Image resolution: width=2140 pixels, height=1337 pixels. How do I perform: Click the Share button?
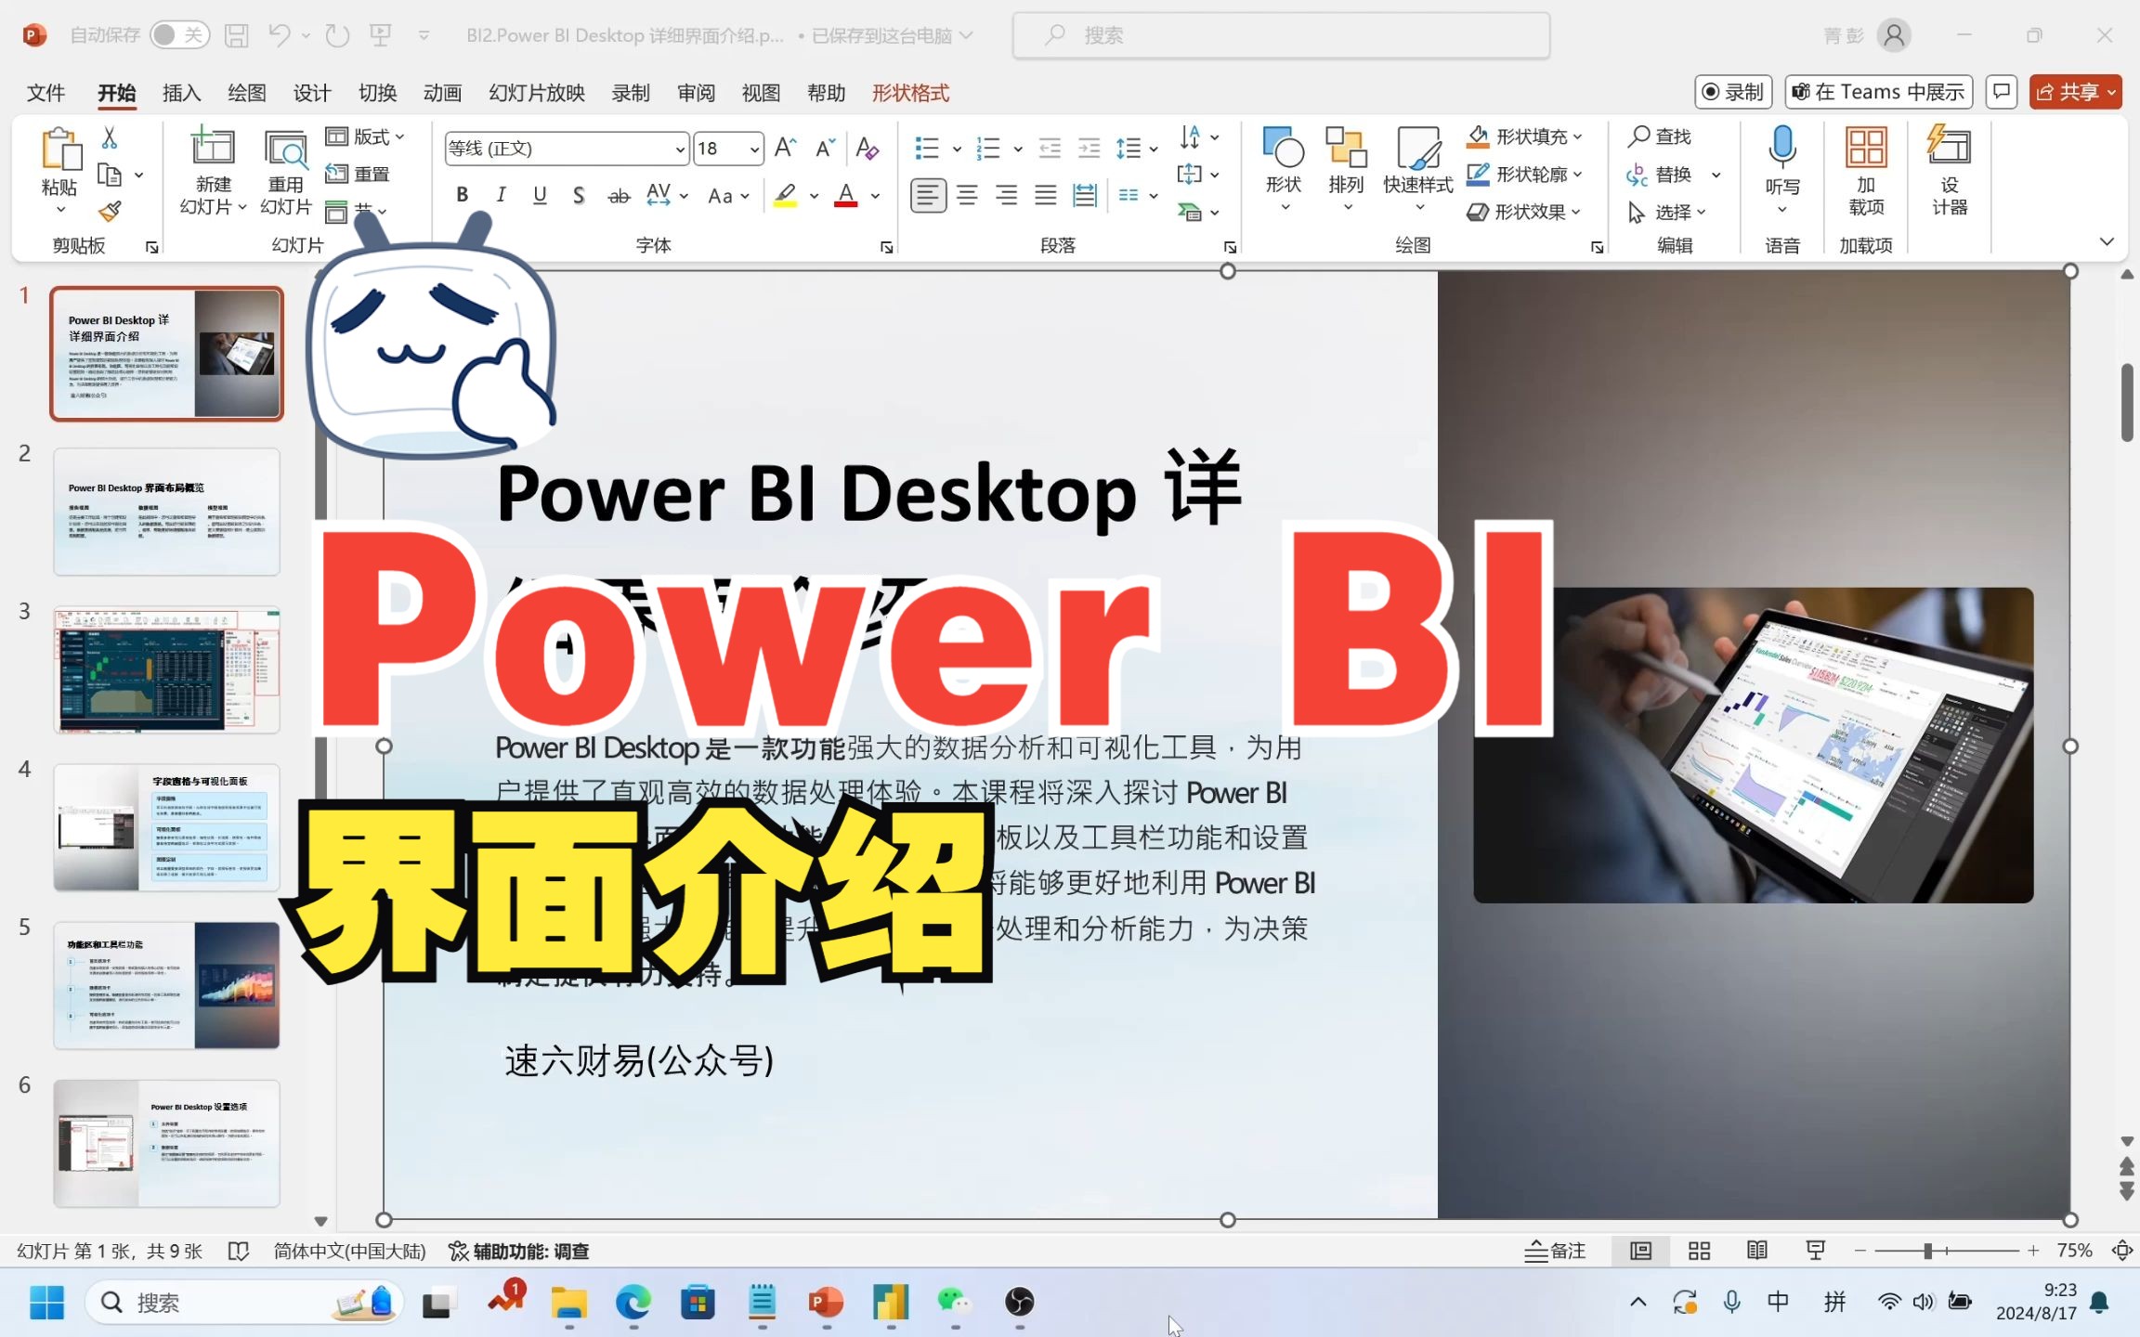coord(2066,92)
